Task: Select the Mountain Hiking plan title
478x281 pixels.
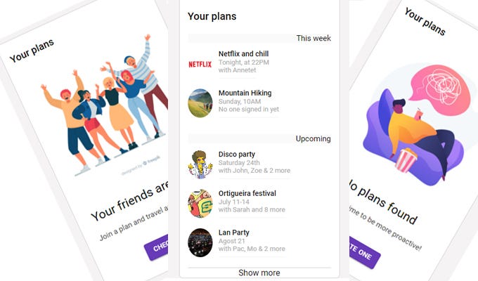Action: pos(245,93)
